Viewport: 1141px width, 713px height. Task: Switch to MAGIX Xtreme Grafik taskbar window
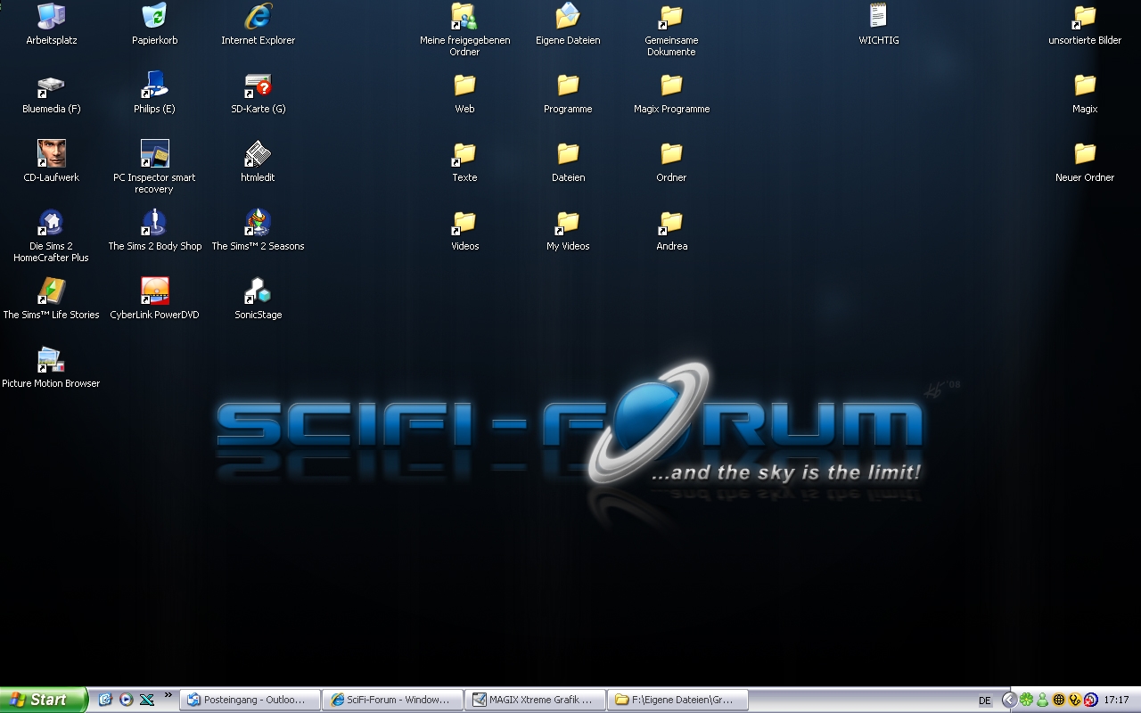click(x=536, y=700)
